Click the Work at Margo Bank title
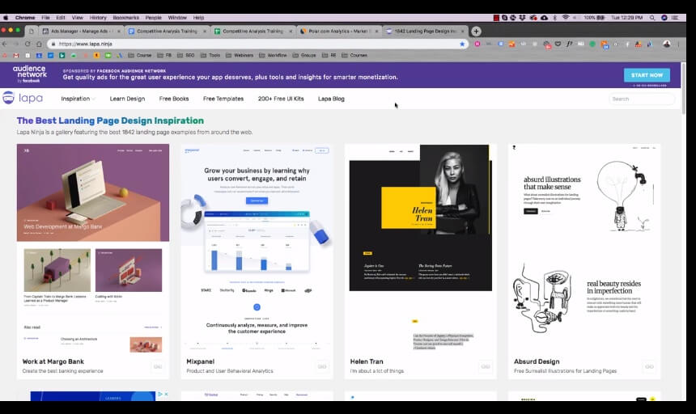The height and width of the screenshot is (414, 696). click(53, 361)
